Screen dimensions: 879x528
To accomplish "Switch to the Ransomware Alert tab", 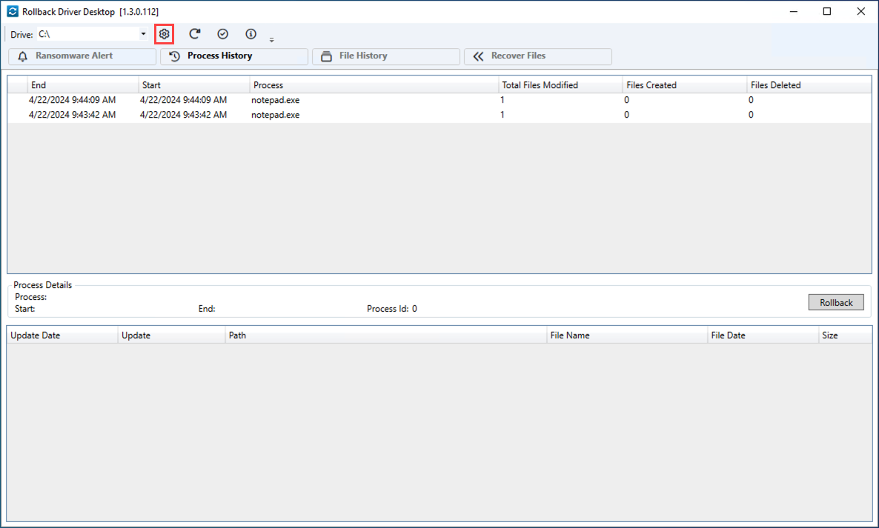I will pyautogui.click(x=82, y=56).
